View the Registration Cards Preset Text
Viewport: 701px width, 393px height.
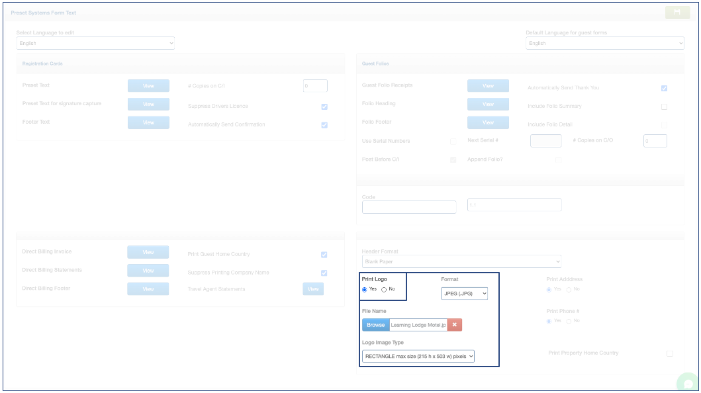[148, 86]
